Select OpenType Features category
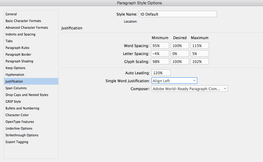Screen dimensions: 263x162 click(x=31, y=122)
